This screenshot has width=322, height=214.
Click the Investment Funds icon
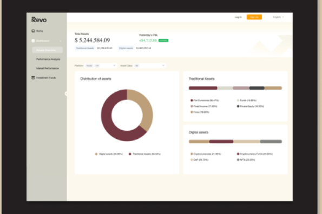click(x=33, y=78)
